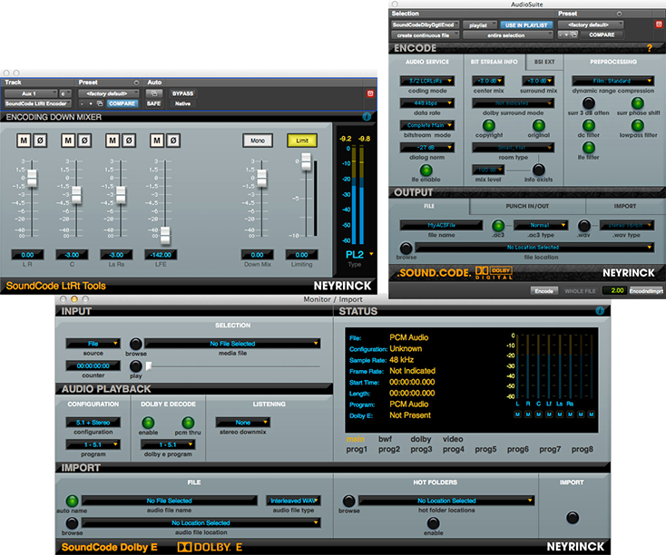Click the MyAC3File file name field
Image resolution: width=666 pixels, height=555 pixels.
(x=441, y=225)
